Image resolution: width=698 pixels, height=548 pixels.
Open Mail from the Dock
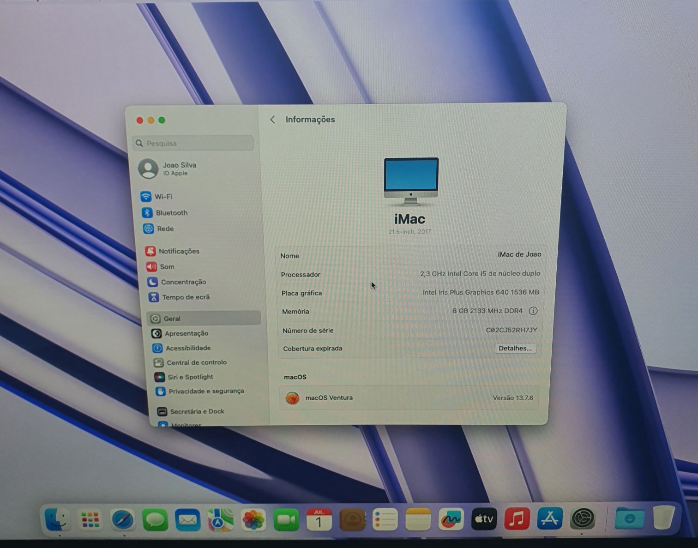click(x=187, y=520)
